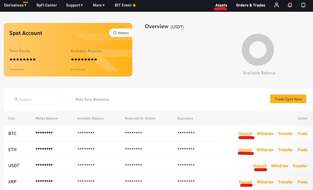
Task: Click Deposit in the ETH row
Action: (246, 150)
